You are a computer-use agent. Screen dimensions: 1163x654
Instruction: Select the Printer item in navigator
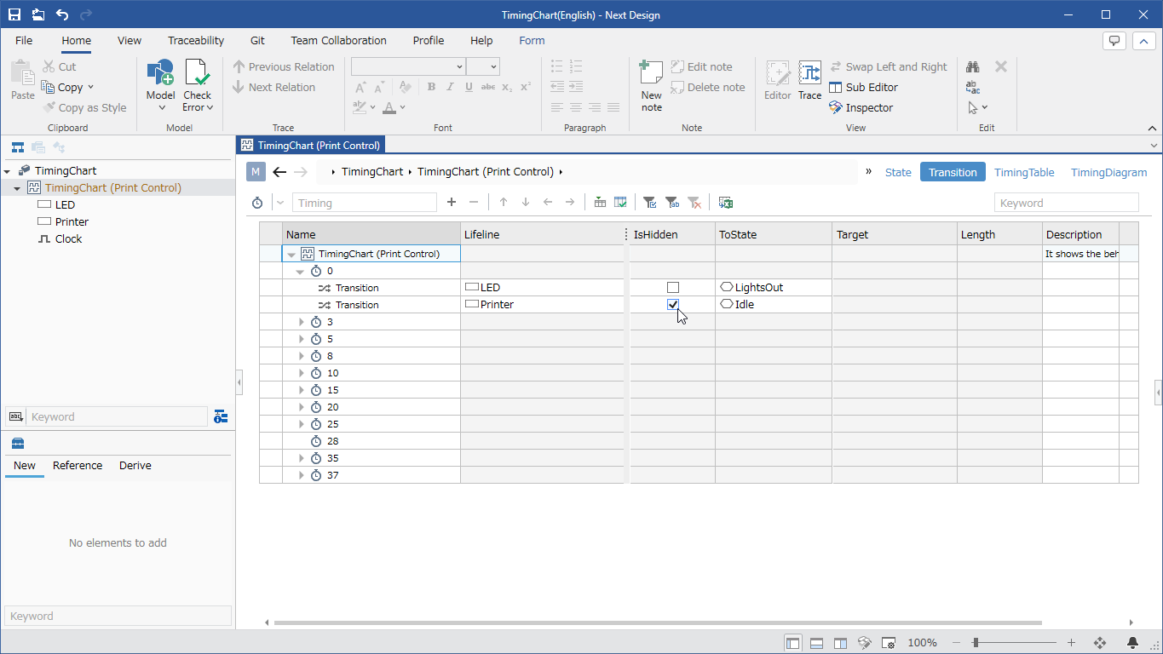pyautogui.click(x=72, y=222)
